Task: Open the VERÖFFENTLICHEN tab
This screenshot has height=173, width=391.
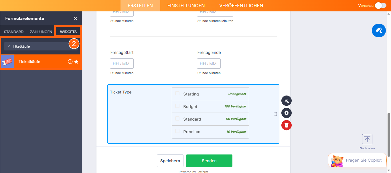Action: point(241,6)
